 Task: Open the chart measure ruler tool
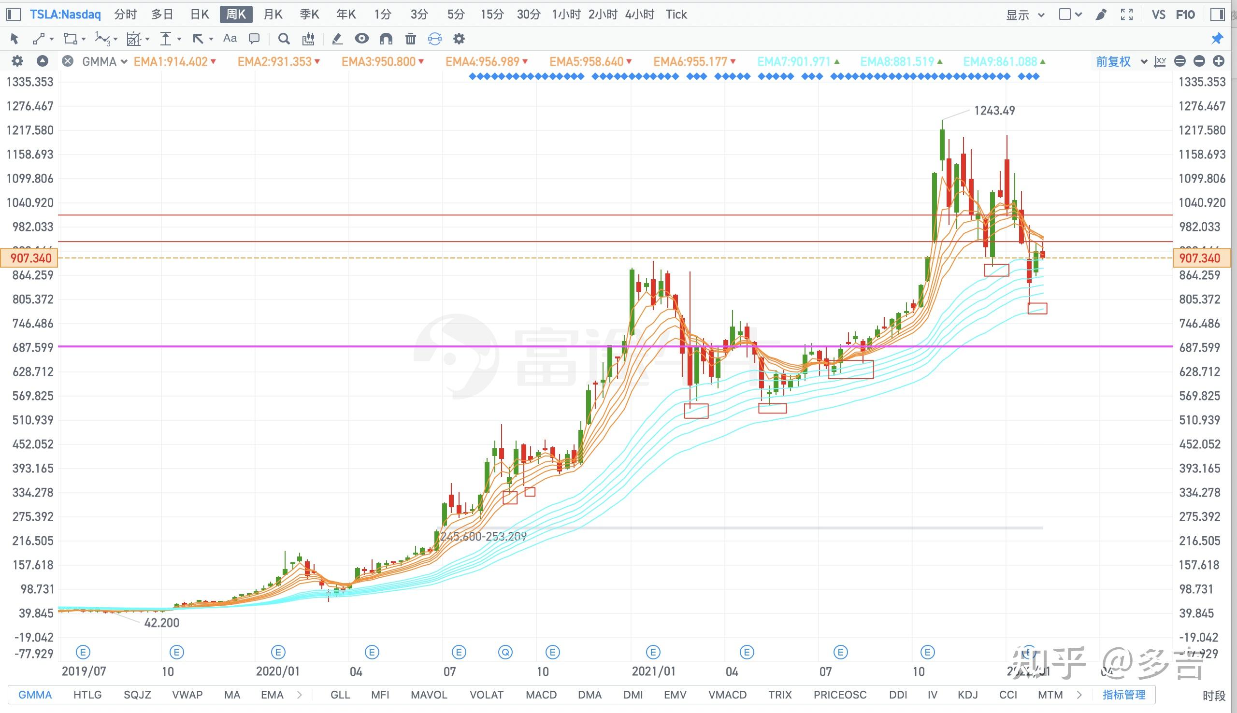pyautogui.click(x=308, y=38)
